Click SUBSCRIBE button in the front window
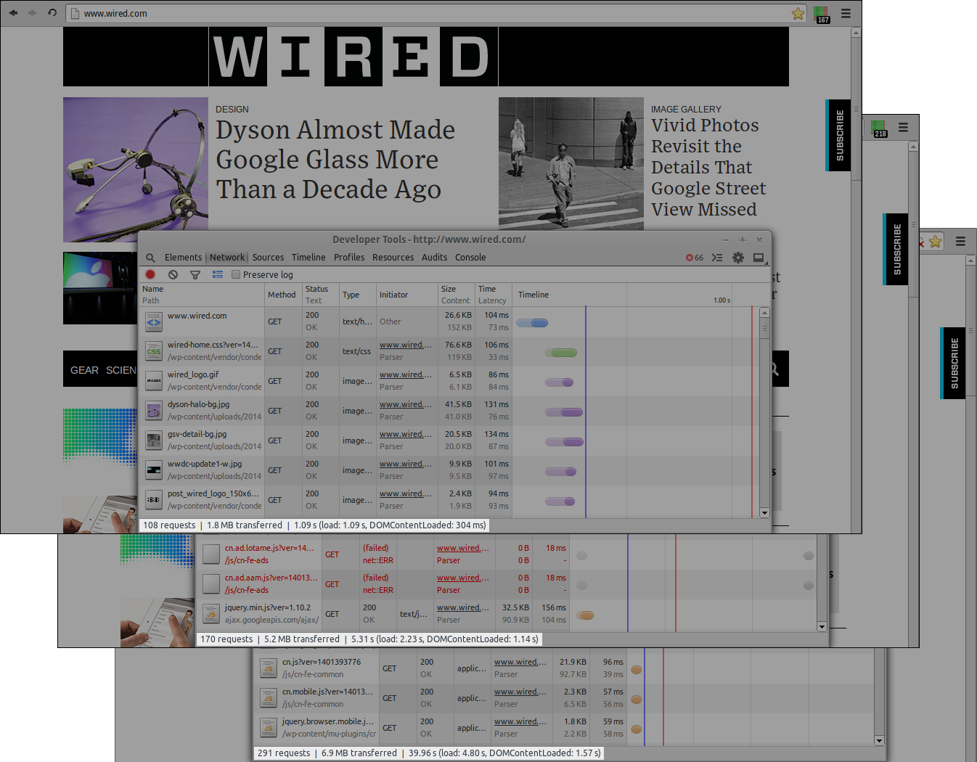977x762 pixels. (838, 136)
